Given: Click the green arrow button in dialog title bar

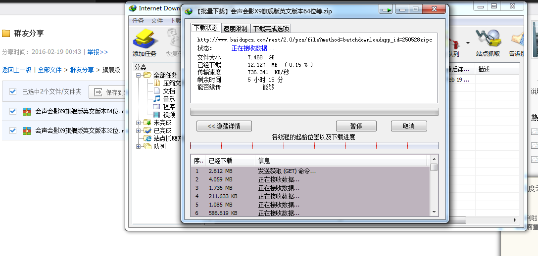Looking at the screenshot, I should 387,10.
